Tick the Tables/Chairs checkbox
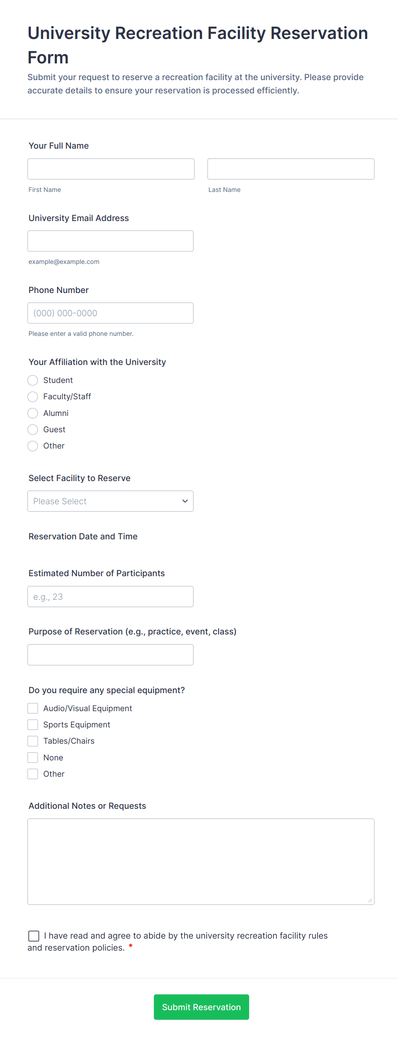This screenshot has width=398, height=1041. click(33, 741)
